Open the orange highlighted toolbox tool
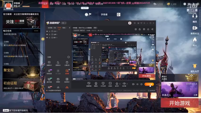This screenshot has width=201, height=113. tap(67, 72)
